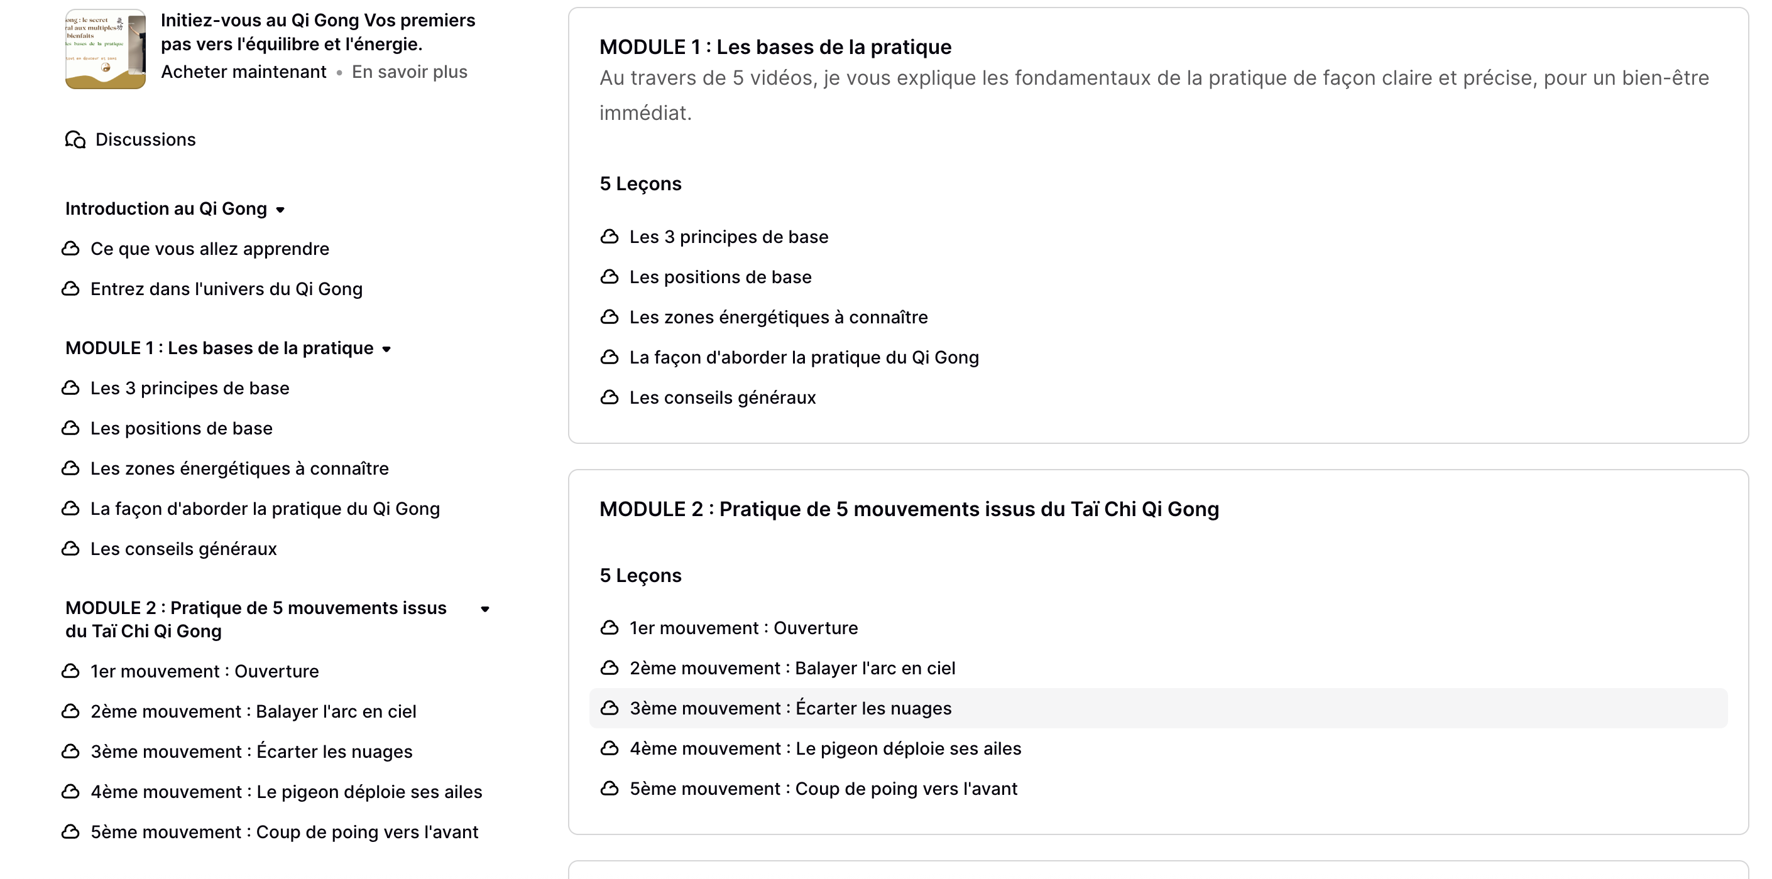Image resolution: width=1772 pixels, height=879 pixels.
Task: Click cloud icon beside sidebar 'Ce que vous allez apprendre'
Action: (x=71, y=248)
